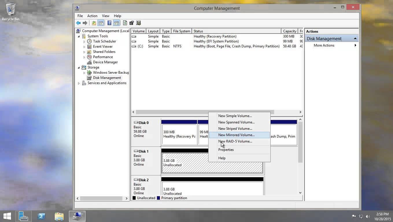The image size is (393, 222).
Task: Open Recycle Bin on the desktop
Action: 10,12
